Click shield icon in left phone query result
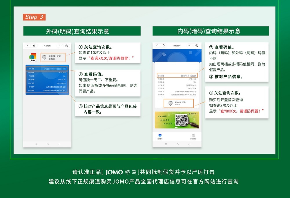Viewport: 290px width, 198px height. click(44, 57)
